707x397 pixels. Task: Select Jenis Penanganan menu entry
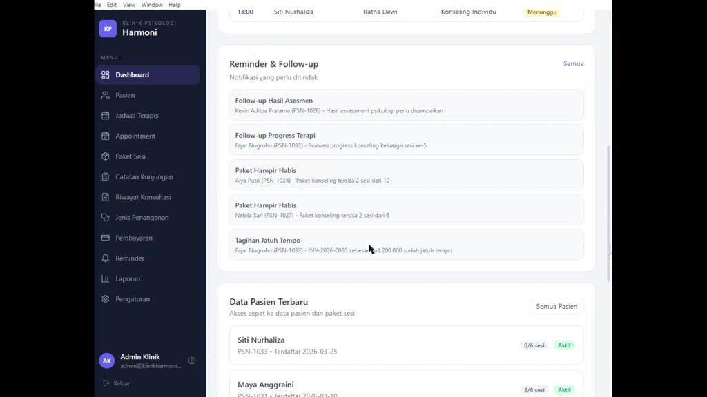coord(148,217)
